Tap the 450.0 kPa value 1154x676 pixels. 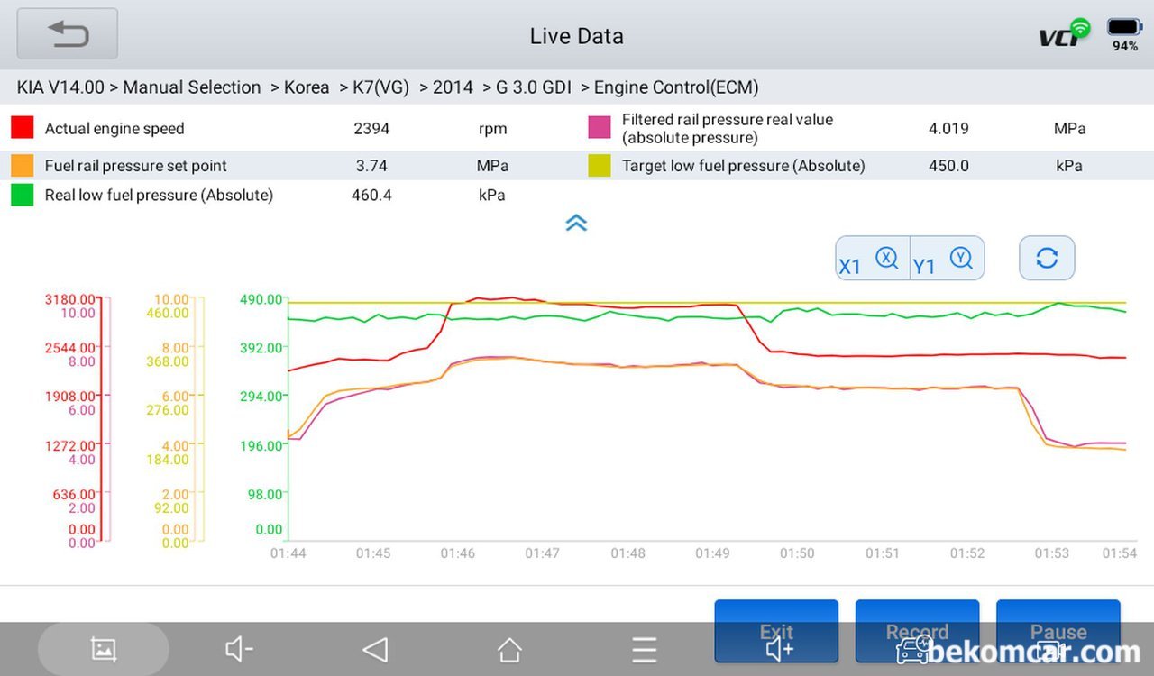coord(948,166)
